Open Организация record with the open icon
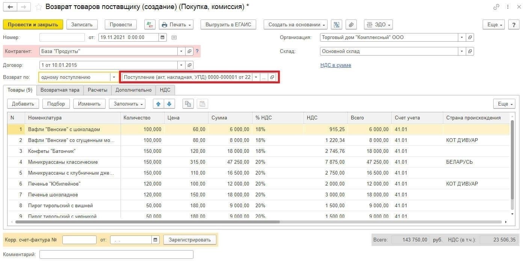Image resolution: width=527 pixels, height=261 pixels. [470, 38]
